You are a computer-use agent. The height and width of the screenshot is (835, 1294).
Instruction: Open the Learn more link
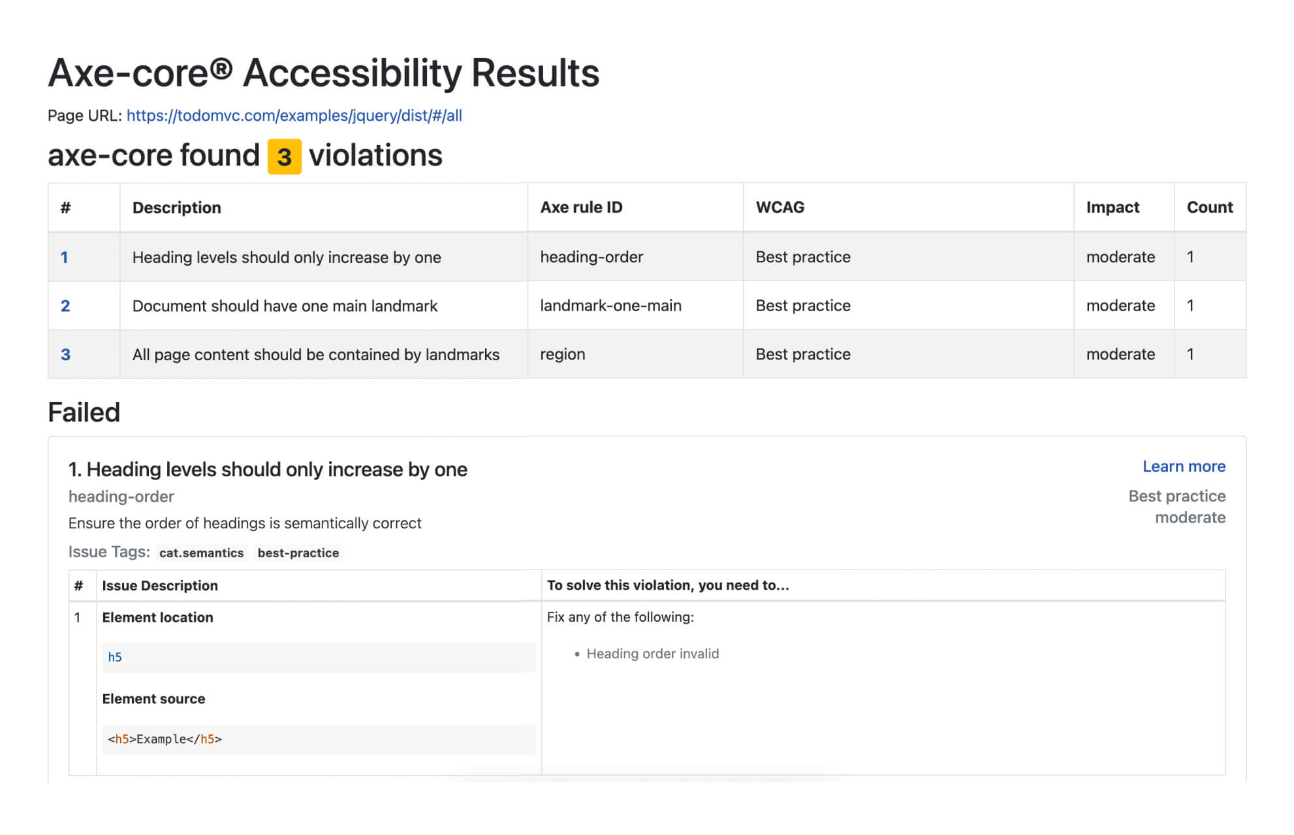(1183, 466)
